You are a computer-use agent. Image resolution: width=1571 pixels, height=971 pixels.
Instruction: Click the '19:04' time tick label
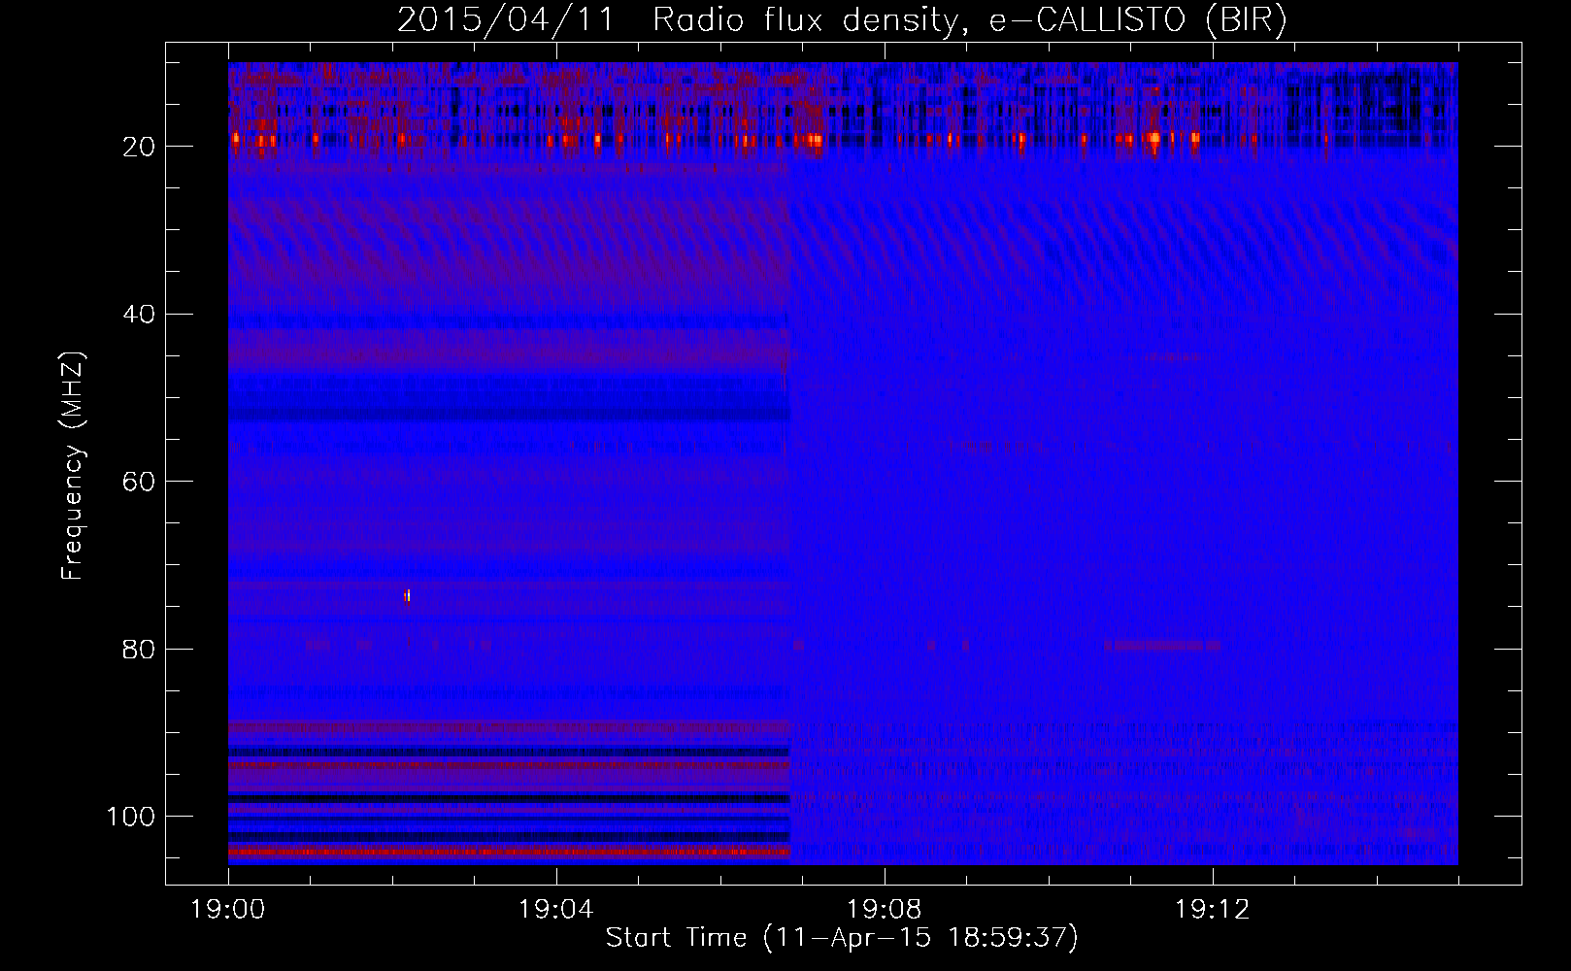(555, 910)
